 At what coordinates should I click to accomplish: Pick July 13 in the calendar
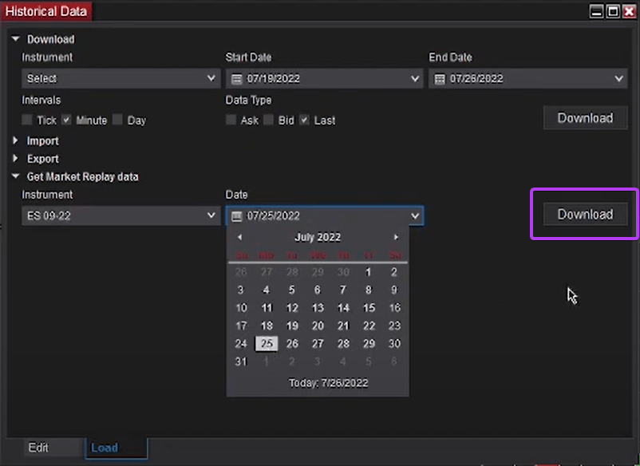click(x=318, y=308)
